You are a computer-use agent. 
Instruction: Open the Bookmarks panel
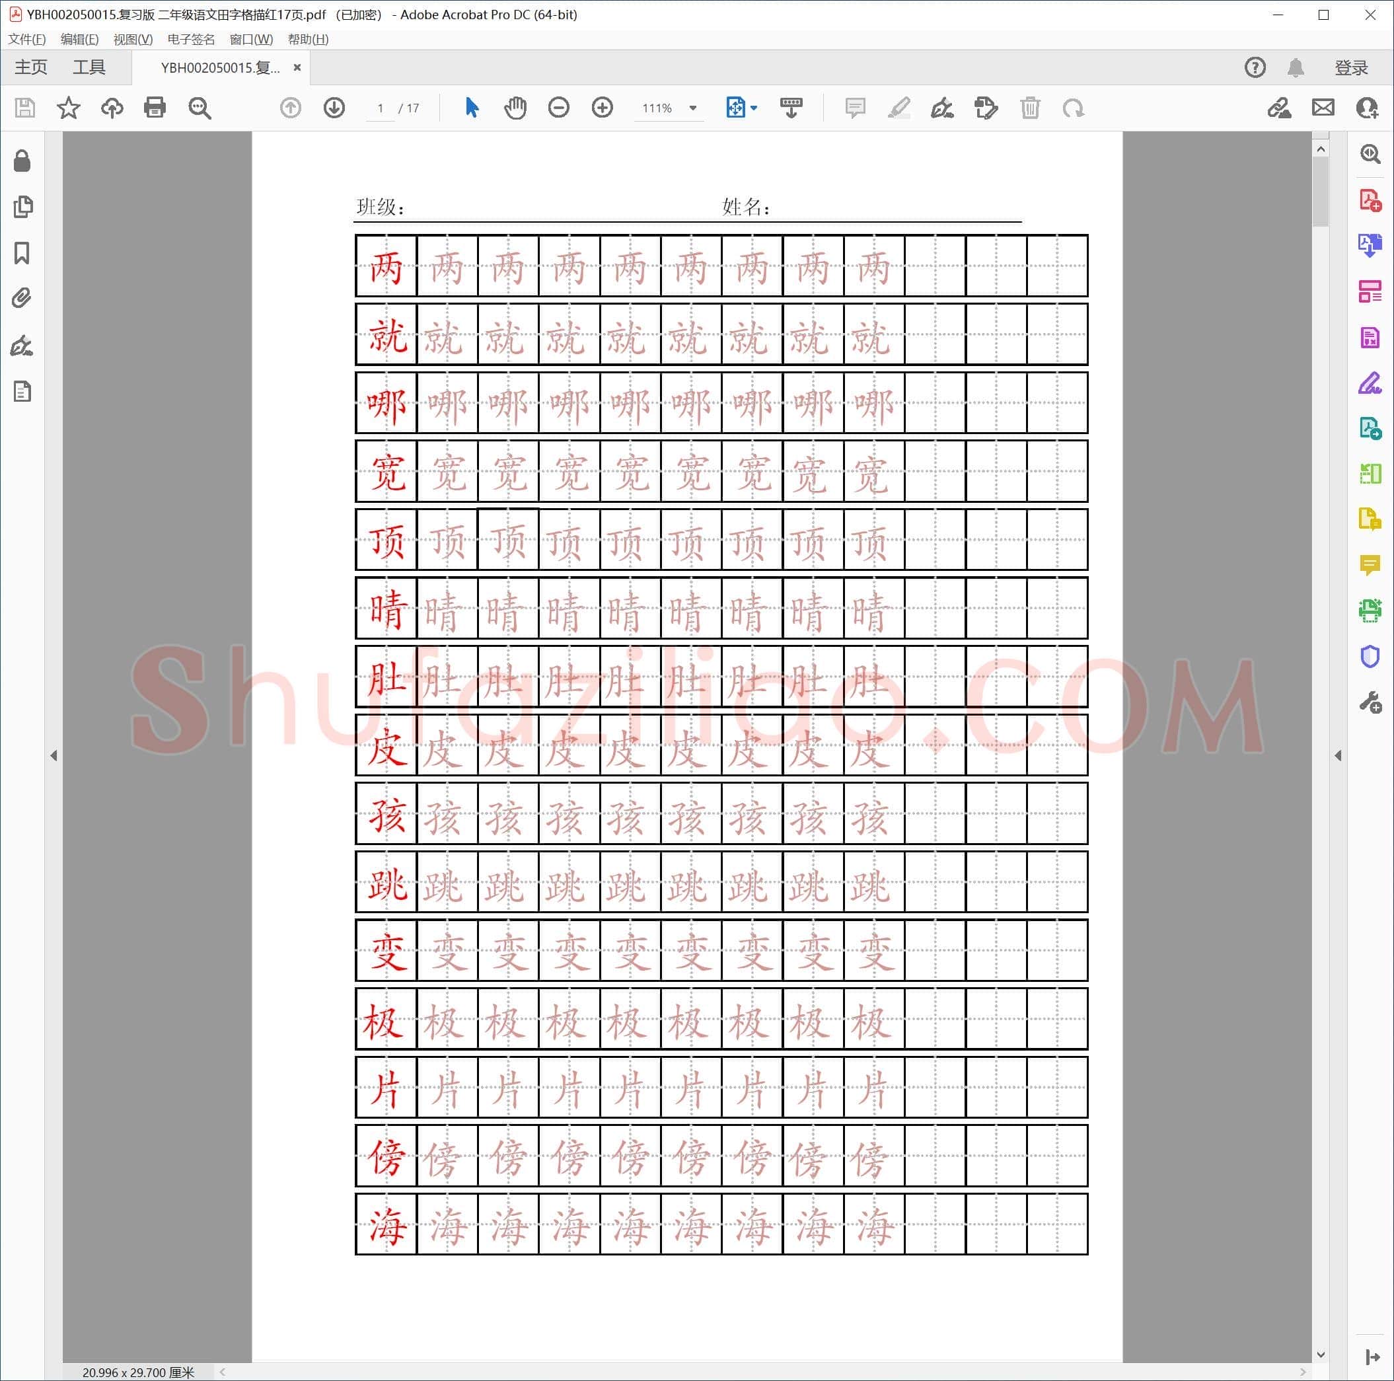click(x=22, y=253)
